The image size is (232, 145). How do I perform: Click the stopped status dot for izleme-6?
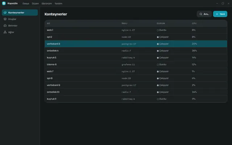(x=158, y=65)
